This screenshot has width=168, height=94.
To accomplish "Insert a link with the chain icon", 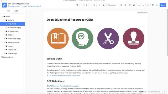I will point(99,5).
